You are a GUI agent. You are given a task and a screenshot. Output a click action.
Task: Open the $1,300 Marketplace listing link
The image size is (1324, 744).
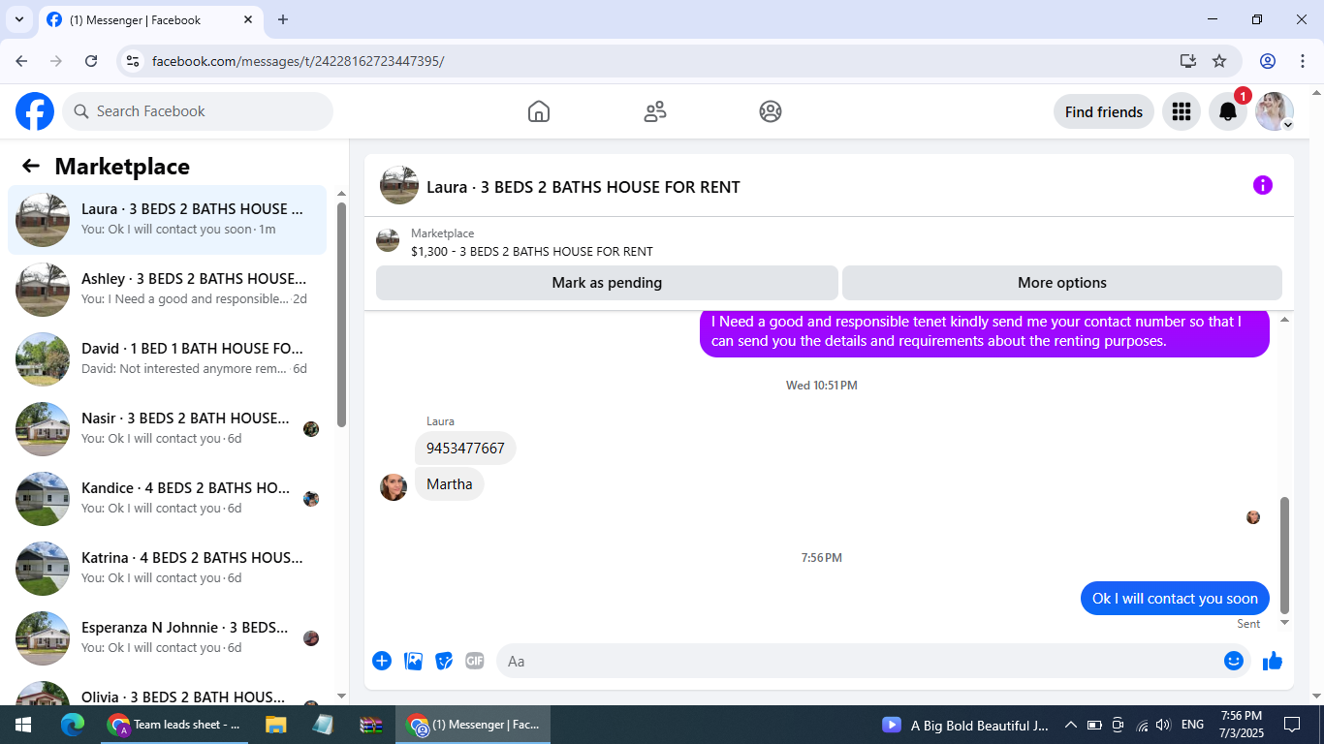531,251
